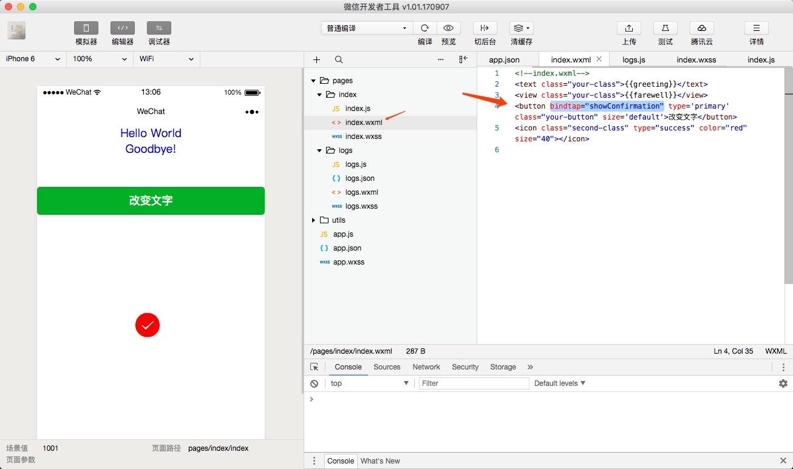Clear the console with block icon
The width and height of the screenshot is (793, 469).
coord(314,383)
